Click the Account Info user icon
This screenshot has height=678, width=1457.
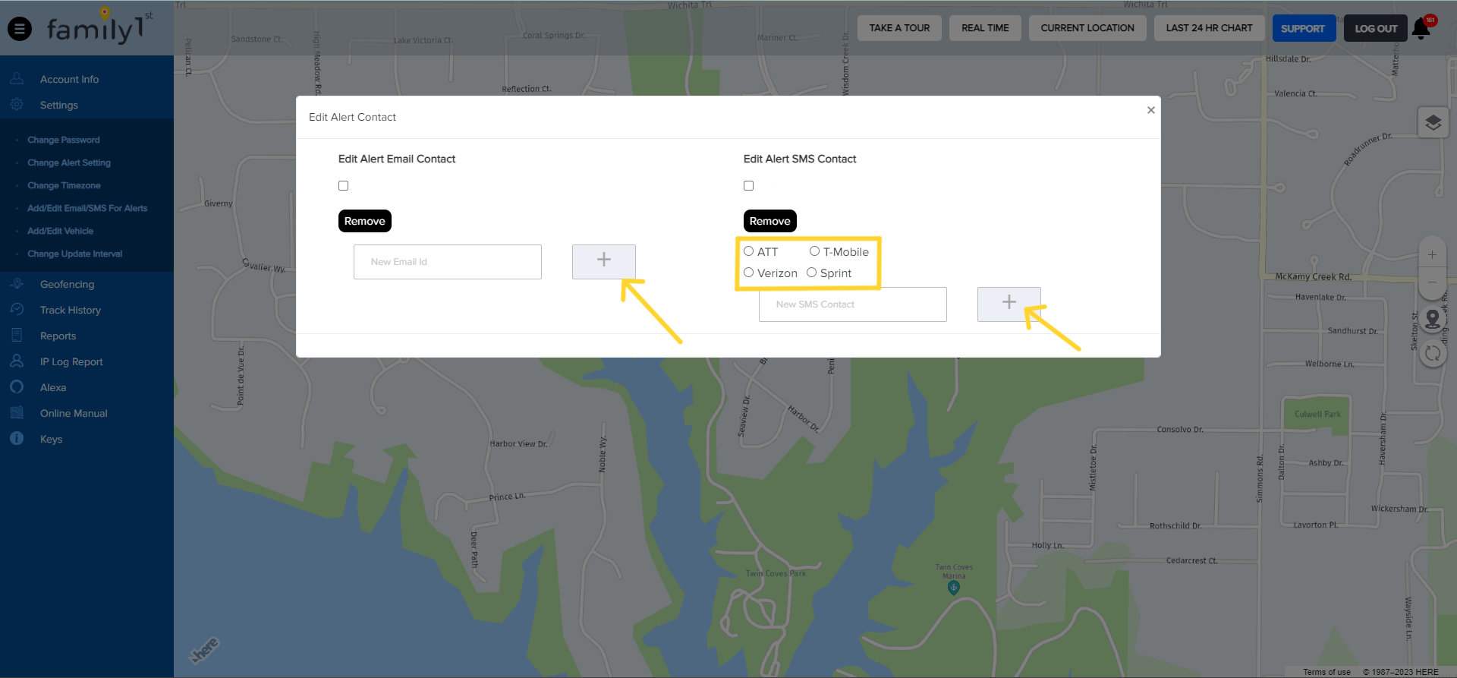pos(17,78)
